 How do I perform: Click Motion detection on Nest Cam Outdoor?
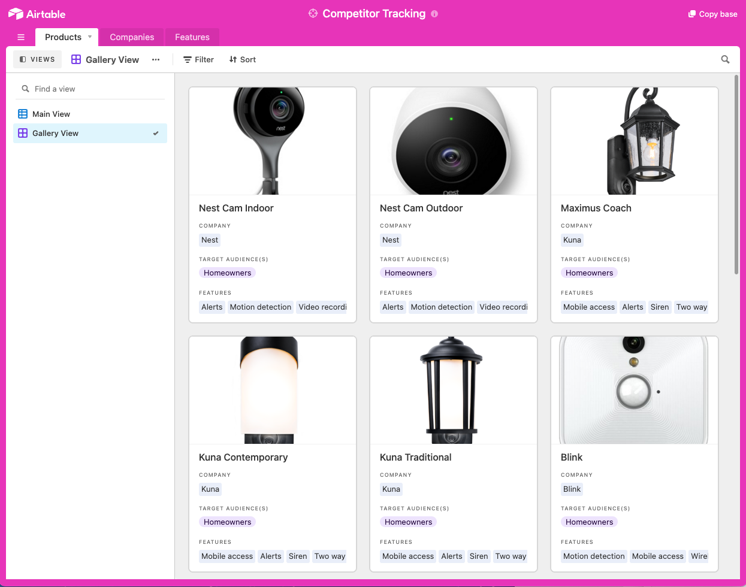click(x=442, y=307)
